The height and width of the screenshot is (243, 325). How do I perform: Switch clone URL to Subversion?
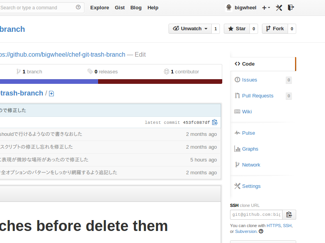tap(246, 231)
